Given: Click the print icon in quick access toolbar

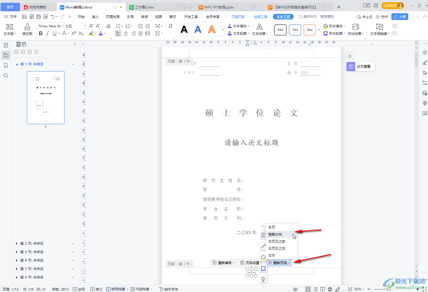Looking at the screenshot, I should tap(39, 17).
